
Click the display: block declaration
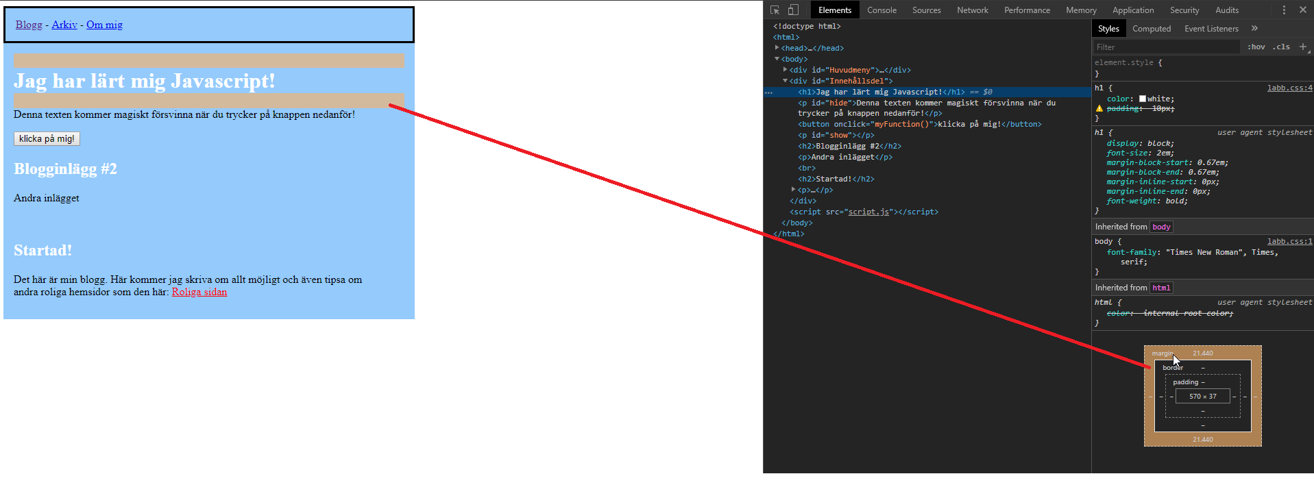point(1140,143)
